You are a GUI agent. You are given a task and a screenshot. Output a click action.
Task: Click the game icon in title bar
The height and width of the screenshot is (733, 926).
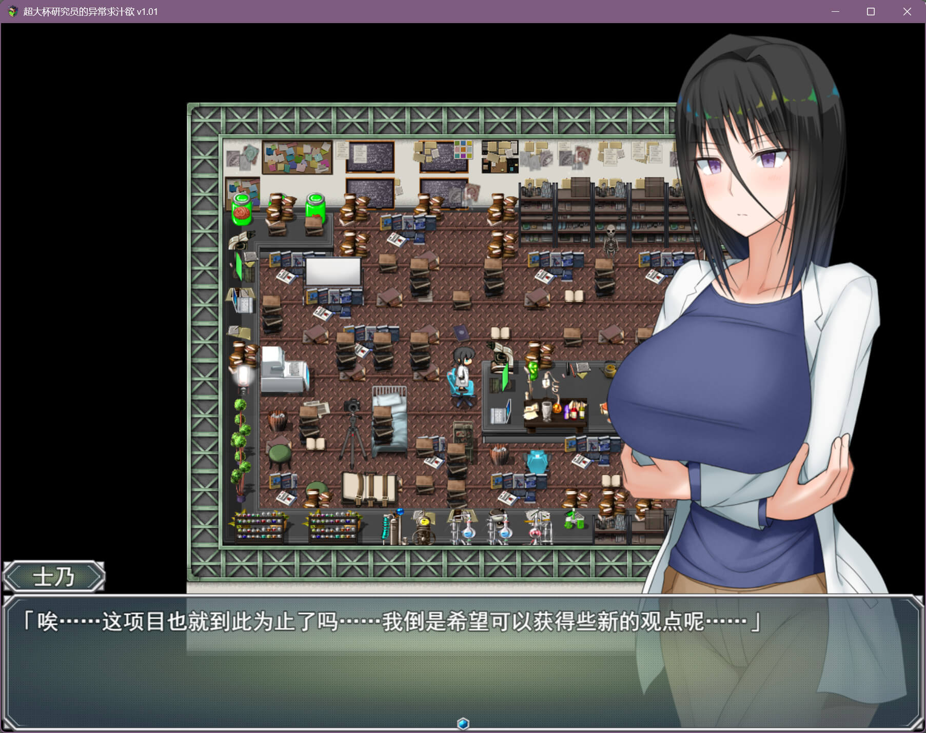[12, 11]
